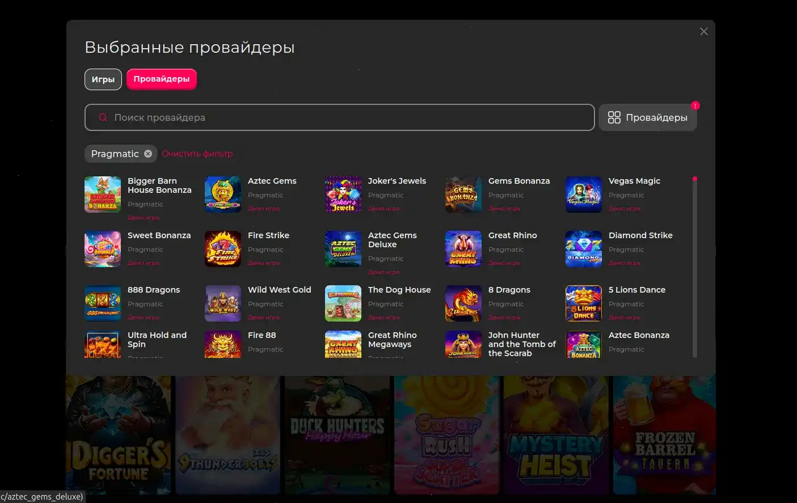Screen dimensions: 797x503
Task: Click the grid icon beside Провайдеры button
Action: click(x=615, y=117)
